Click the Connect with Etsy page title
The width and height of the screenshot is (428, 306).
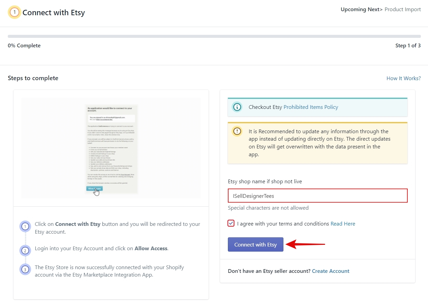tap(53, 13)
